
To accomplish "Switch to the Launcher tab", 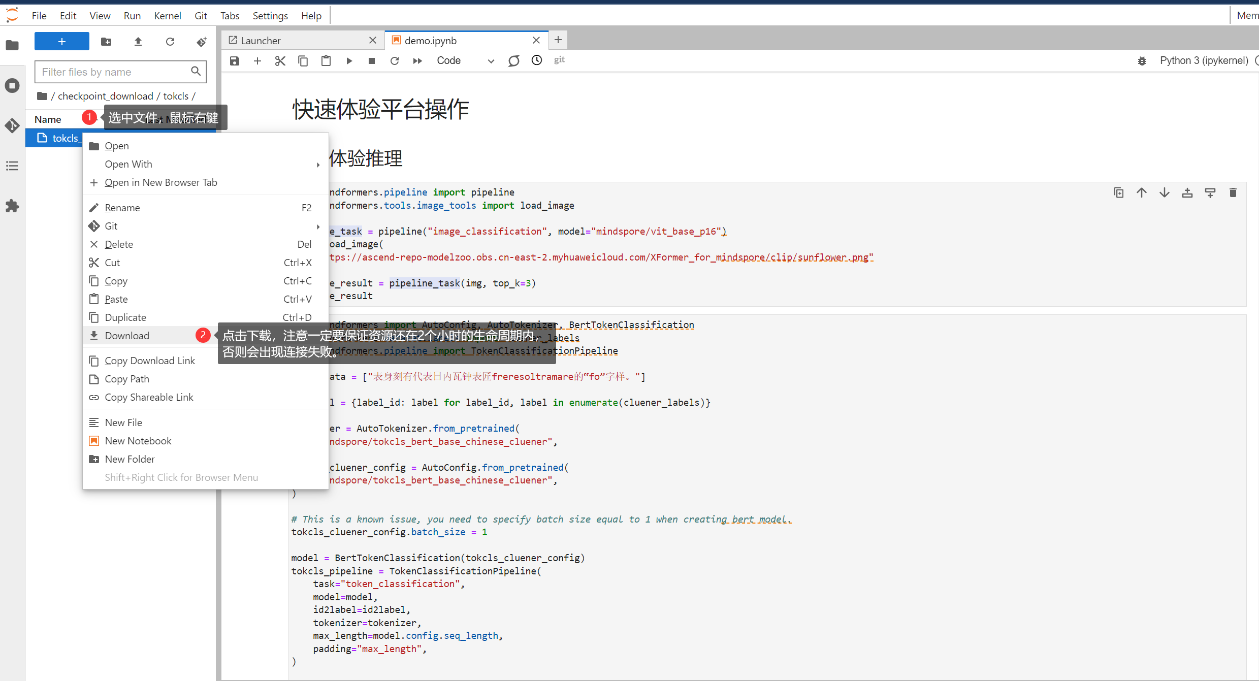I will pos(261,41).
